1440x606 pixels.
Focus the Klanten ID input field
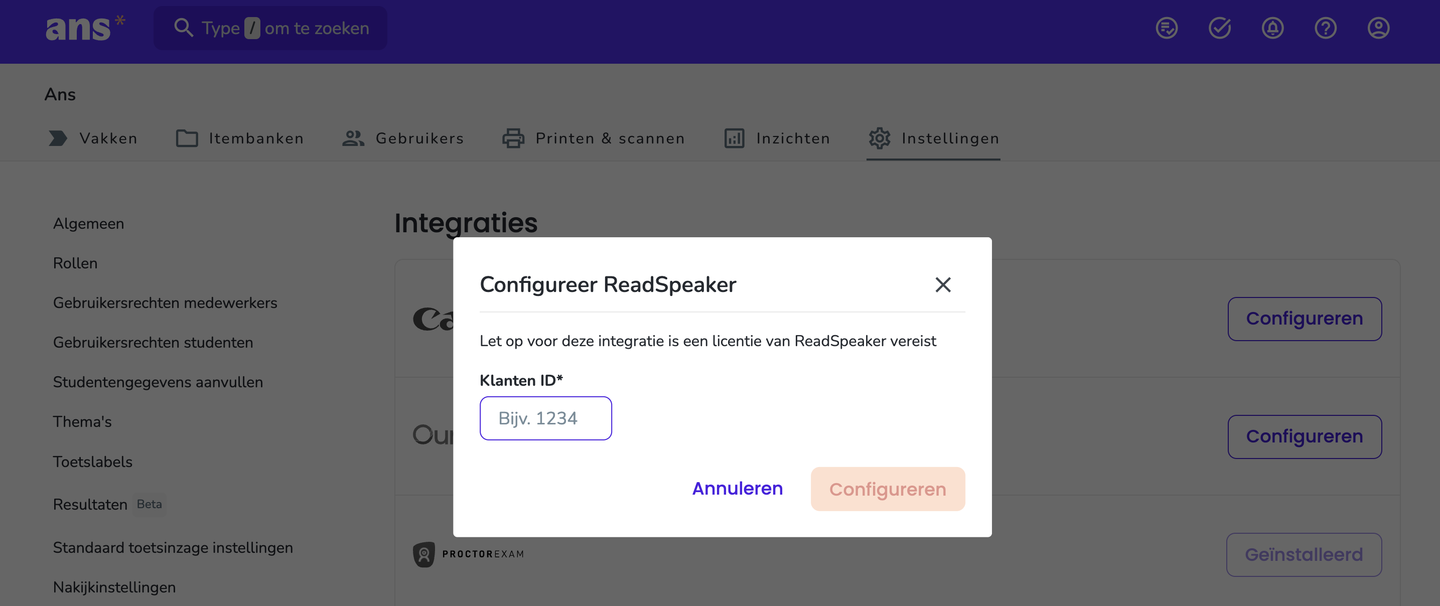tap(545, 418)
